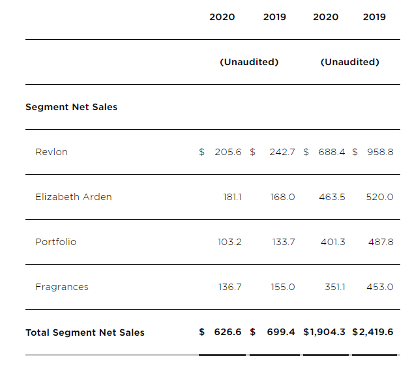Click the Segment Net Sales heading
The height and width of the screenshot is (369, 412).
click(x=72, y=107)
